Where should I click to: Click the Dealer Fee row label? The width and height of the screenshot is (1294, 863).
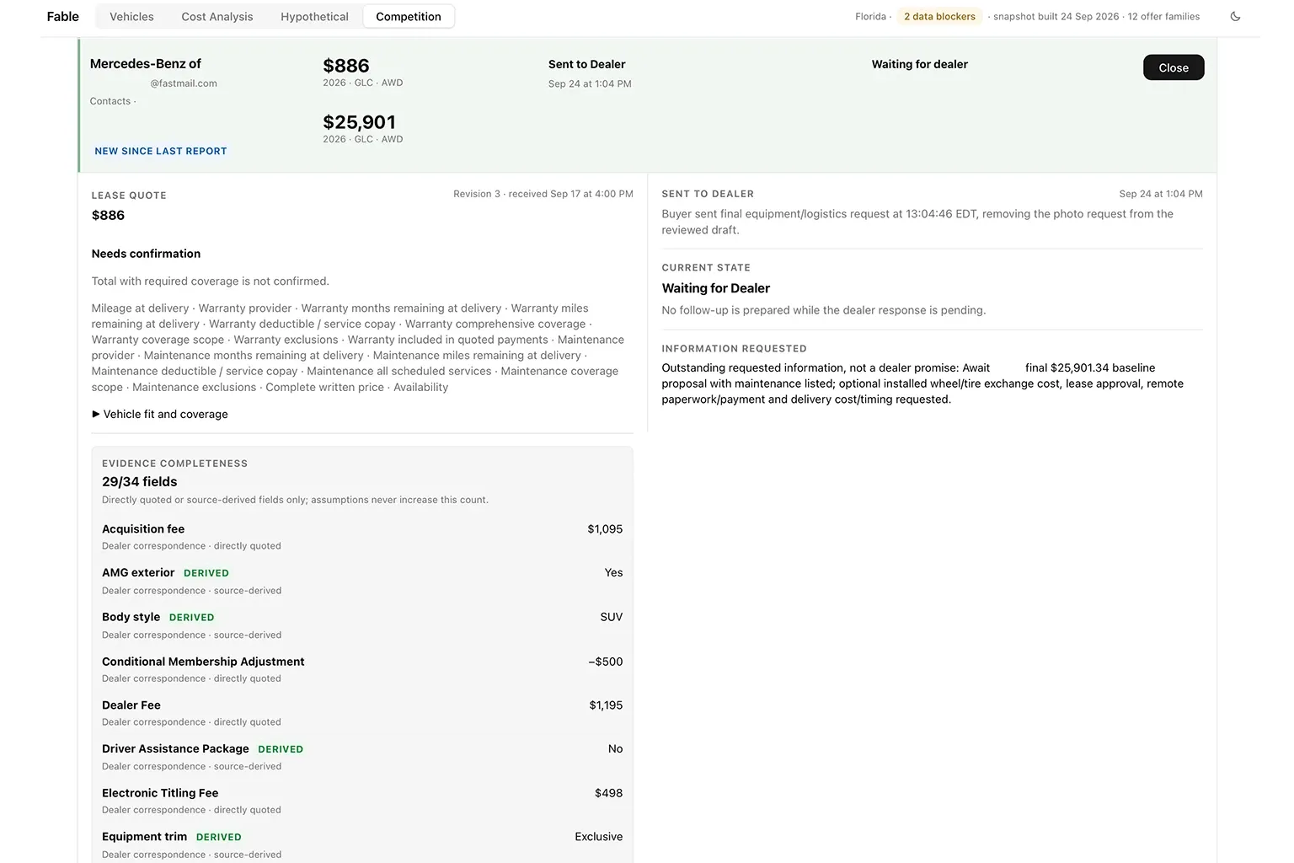tap(131, 705)
